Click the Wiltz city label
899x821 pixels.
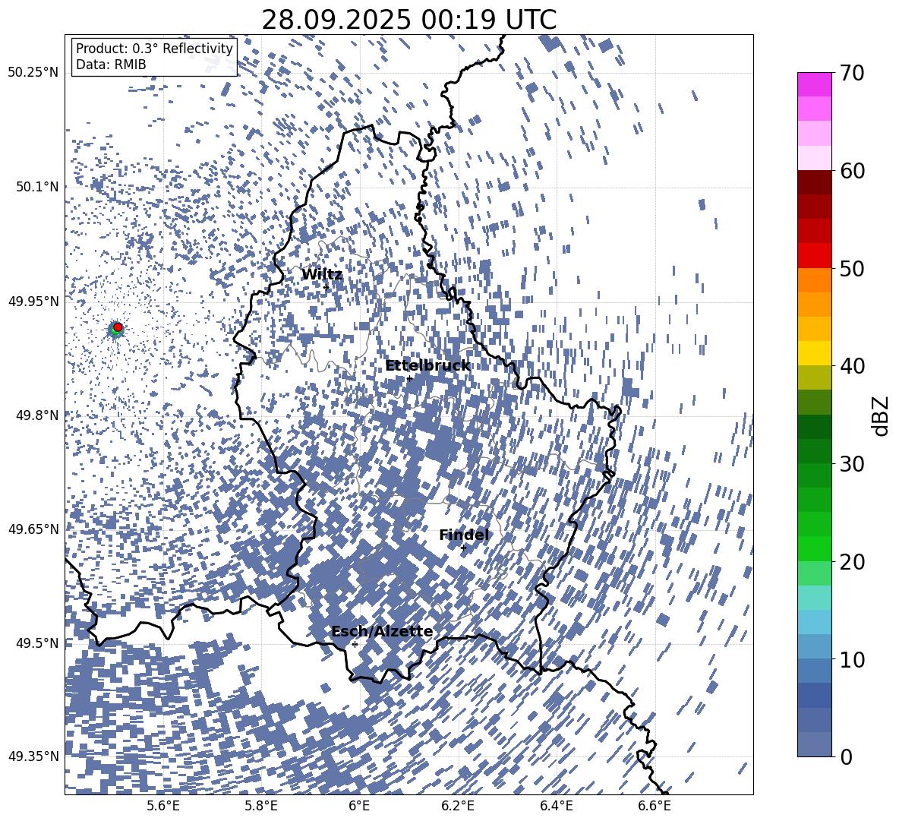[x=322, y=275]
